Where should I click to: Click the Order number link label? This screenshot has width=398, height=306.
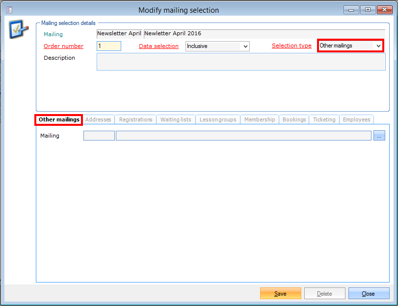[x=63, y=46]
